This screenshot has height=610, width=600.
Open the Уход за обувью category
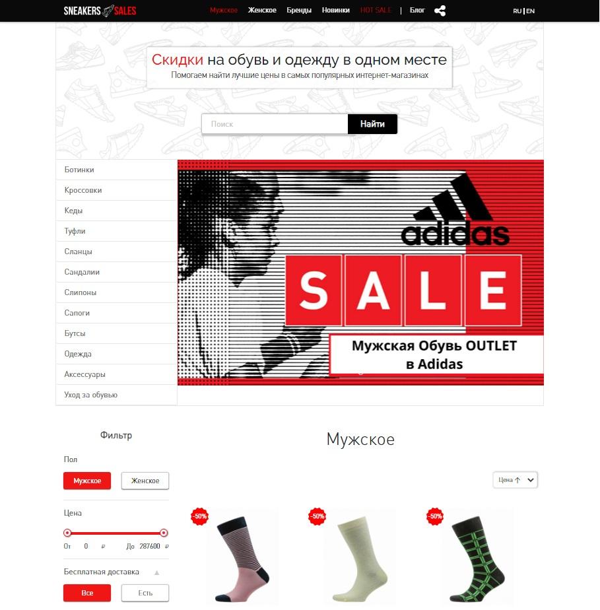[x=116, y=395]
